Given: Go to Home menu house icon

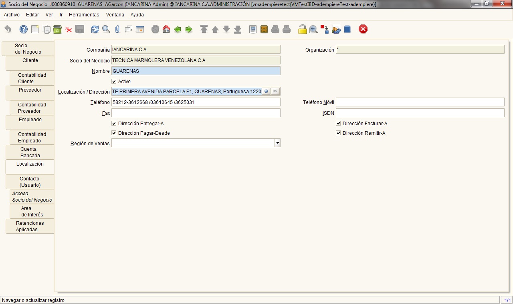Looking at the screenshot, I should pyautogui.click(x=166, y=29).
